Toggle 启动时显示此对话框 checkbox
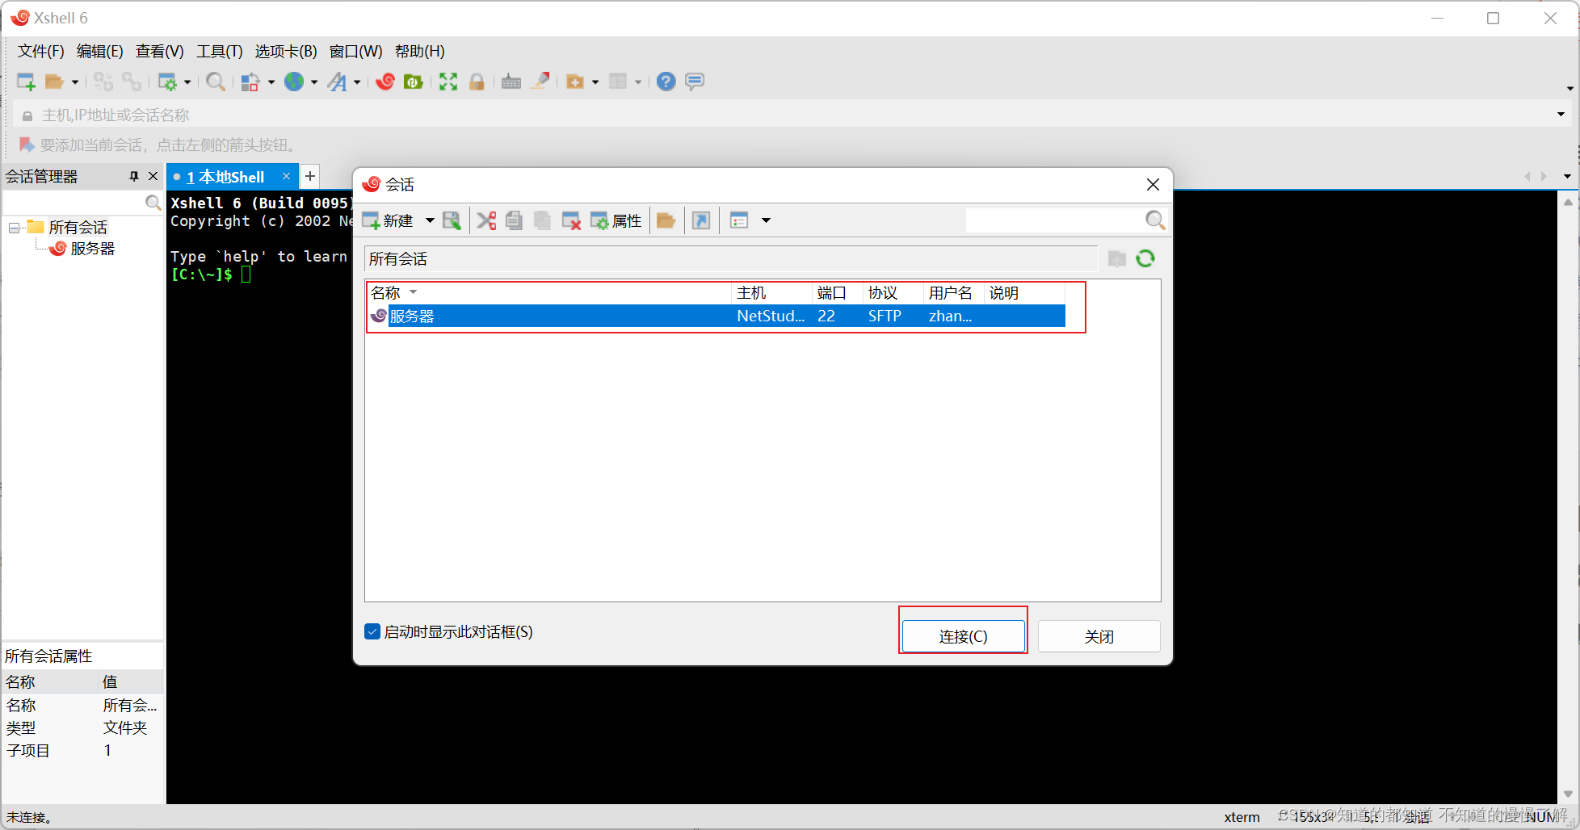The width and height of the screenshot is (1580, 830). 372,631
